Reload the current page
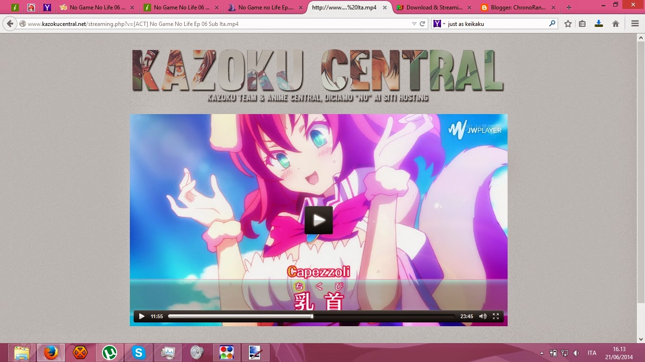Viewport: 645px width, 362px height. 423,24
